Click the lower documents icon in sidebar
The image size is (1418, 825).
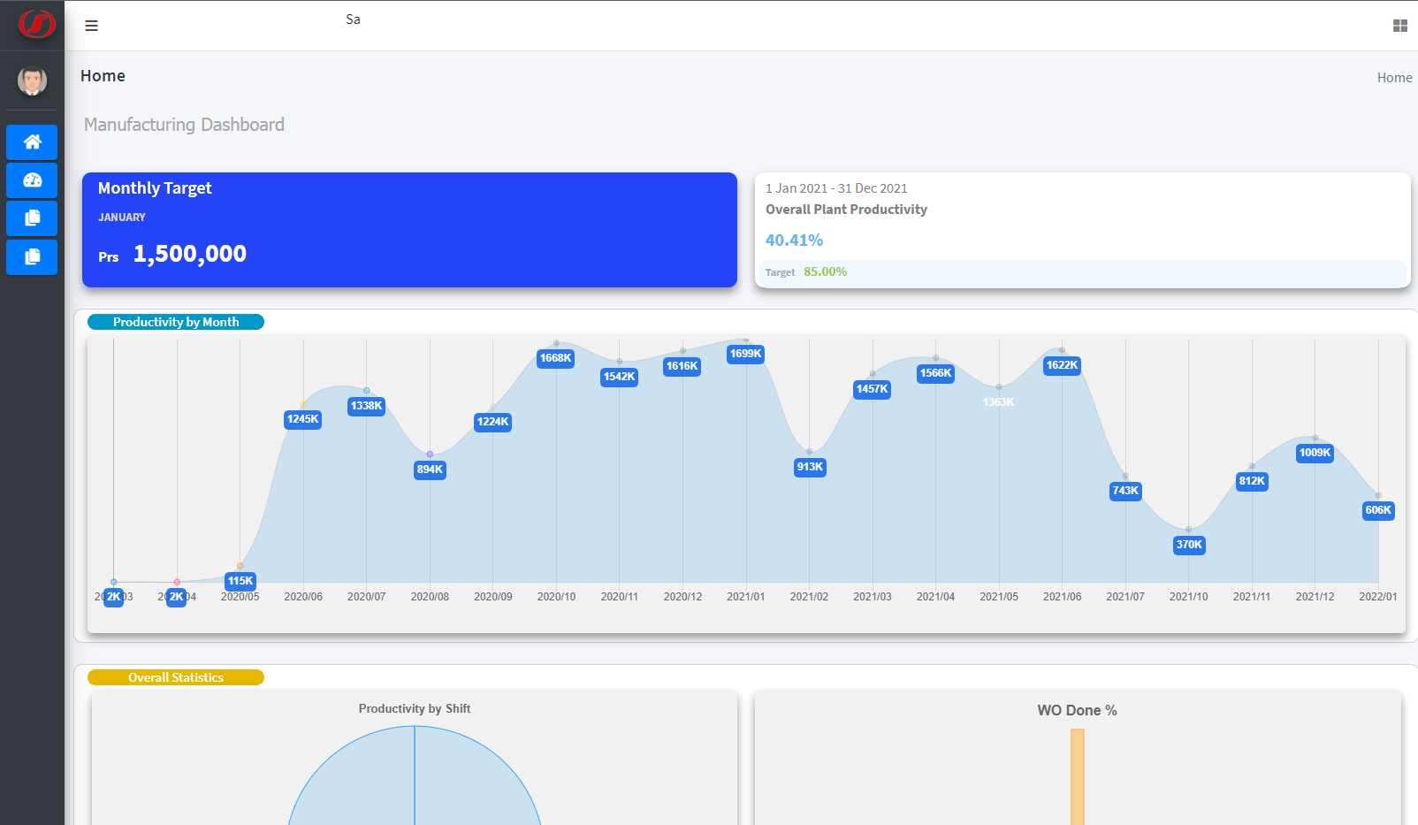tap(33, 257)
